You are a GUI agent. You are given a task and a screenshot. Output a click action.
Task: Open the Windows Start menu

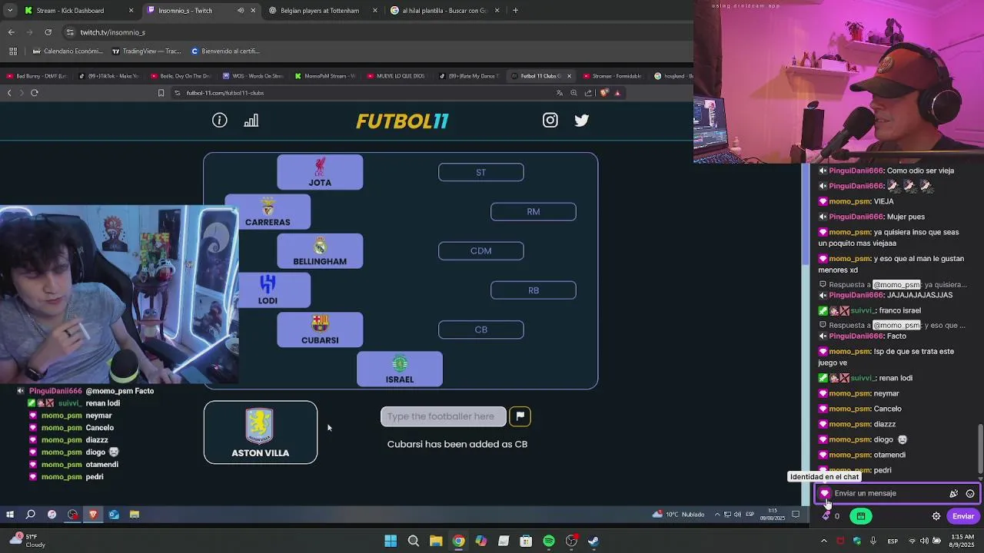point(391,541)
